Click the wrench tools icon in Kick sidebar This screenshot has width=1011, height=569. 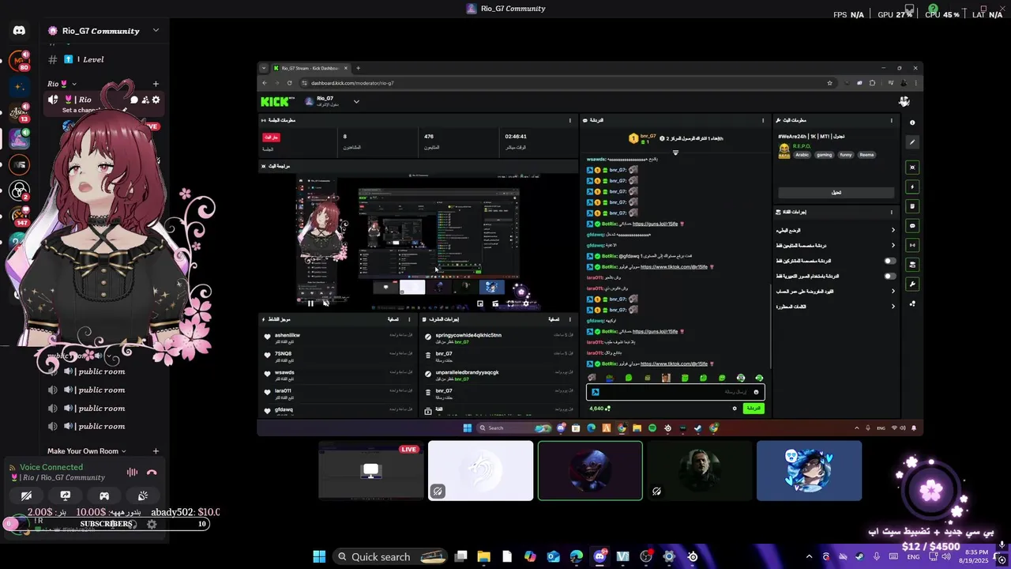(912, 284)
